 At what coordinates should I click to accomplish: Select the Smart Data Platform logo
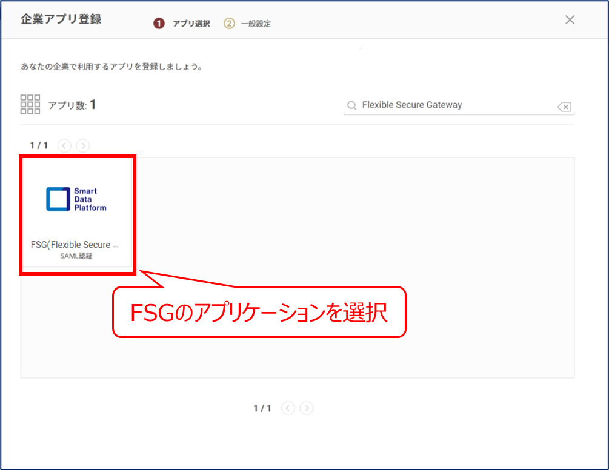click(x=76, y=199)
